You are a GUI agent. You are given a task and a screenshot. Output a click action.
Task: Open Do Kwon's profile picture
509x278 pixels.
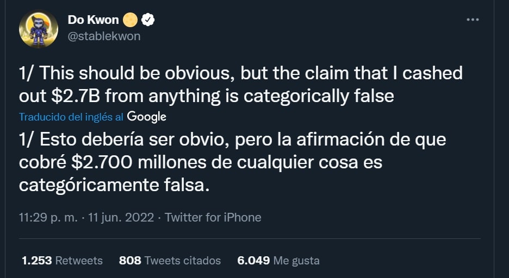(x=38, y=29)
